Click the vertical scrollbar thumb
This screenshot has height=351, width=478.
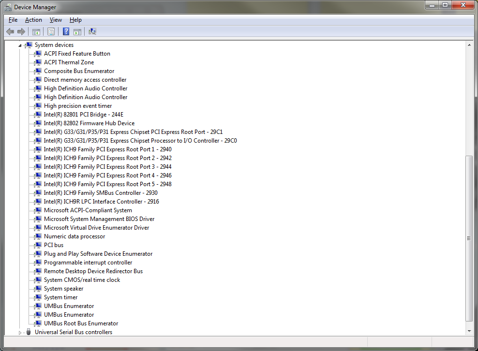point(469,238)
